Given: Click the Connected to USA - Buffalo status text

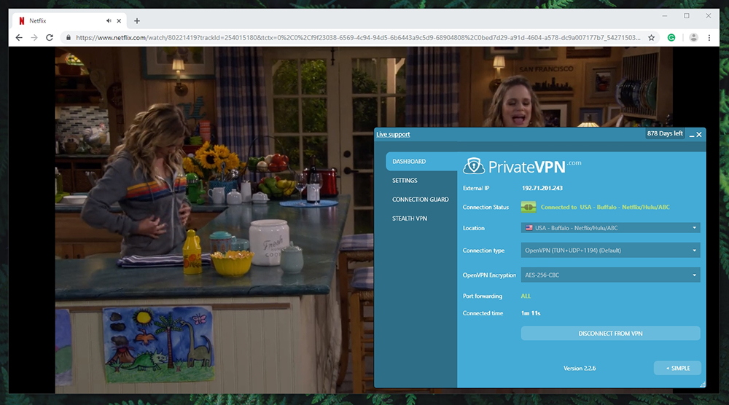Looking at the screenshot, I should pyautogui.click(x=605, y=207).
